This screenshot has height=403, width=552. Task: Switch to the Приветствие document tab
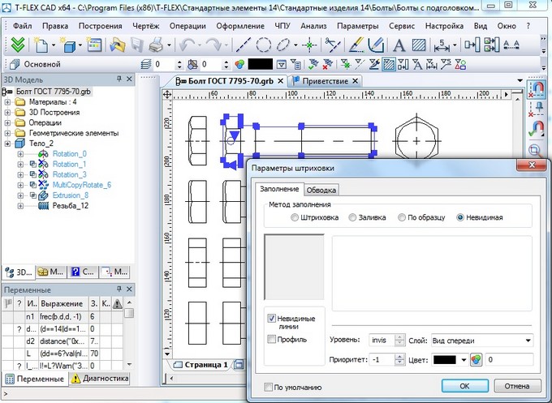(326, 81)
